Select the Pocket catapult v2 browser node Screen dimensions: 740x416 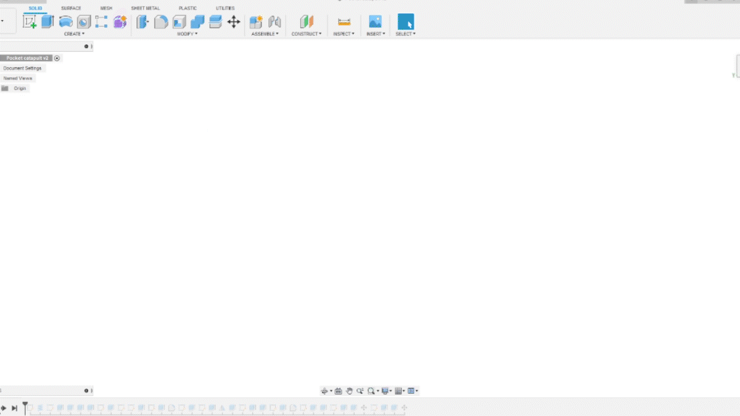click(x=27, y=58)
